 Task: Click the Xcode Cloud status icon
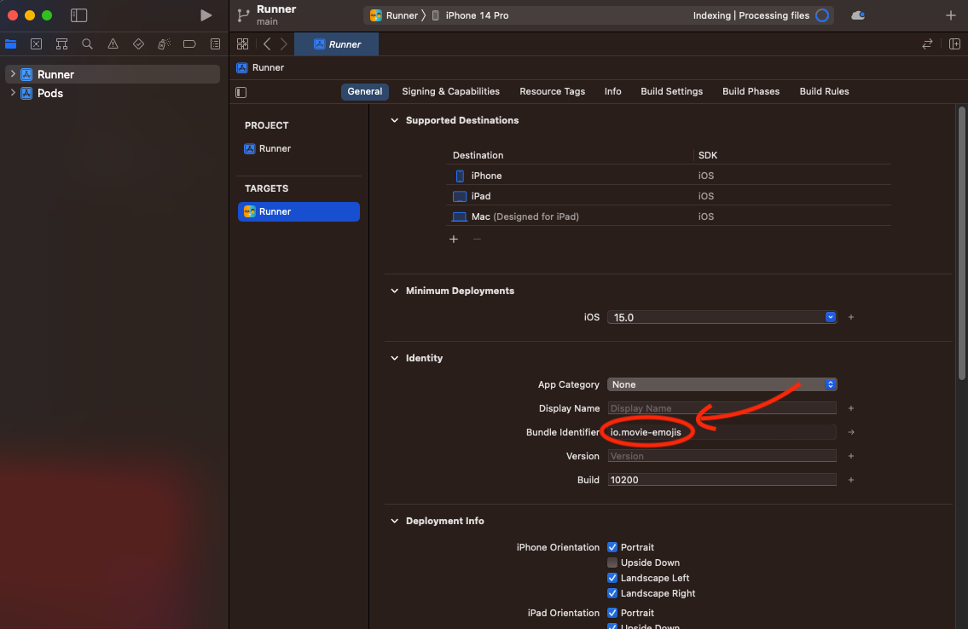858,15
